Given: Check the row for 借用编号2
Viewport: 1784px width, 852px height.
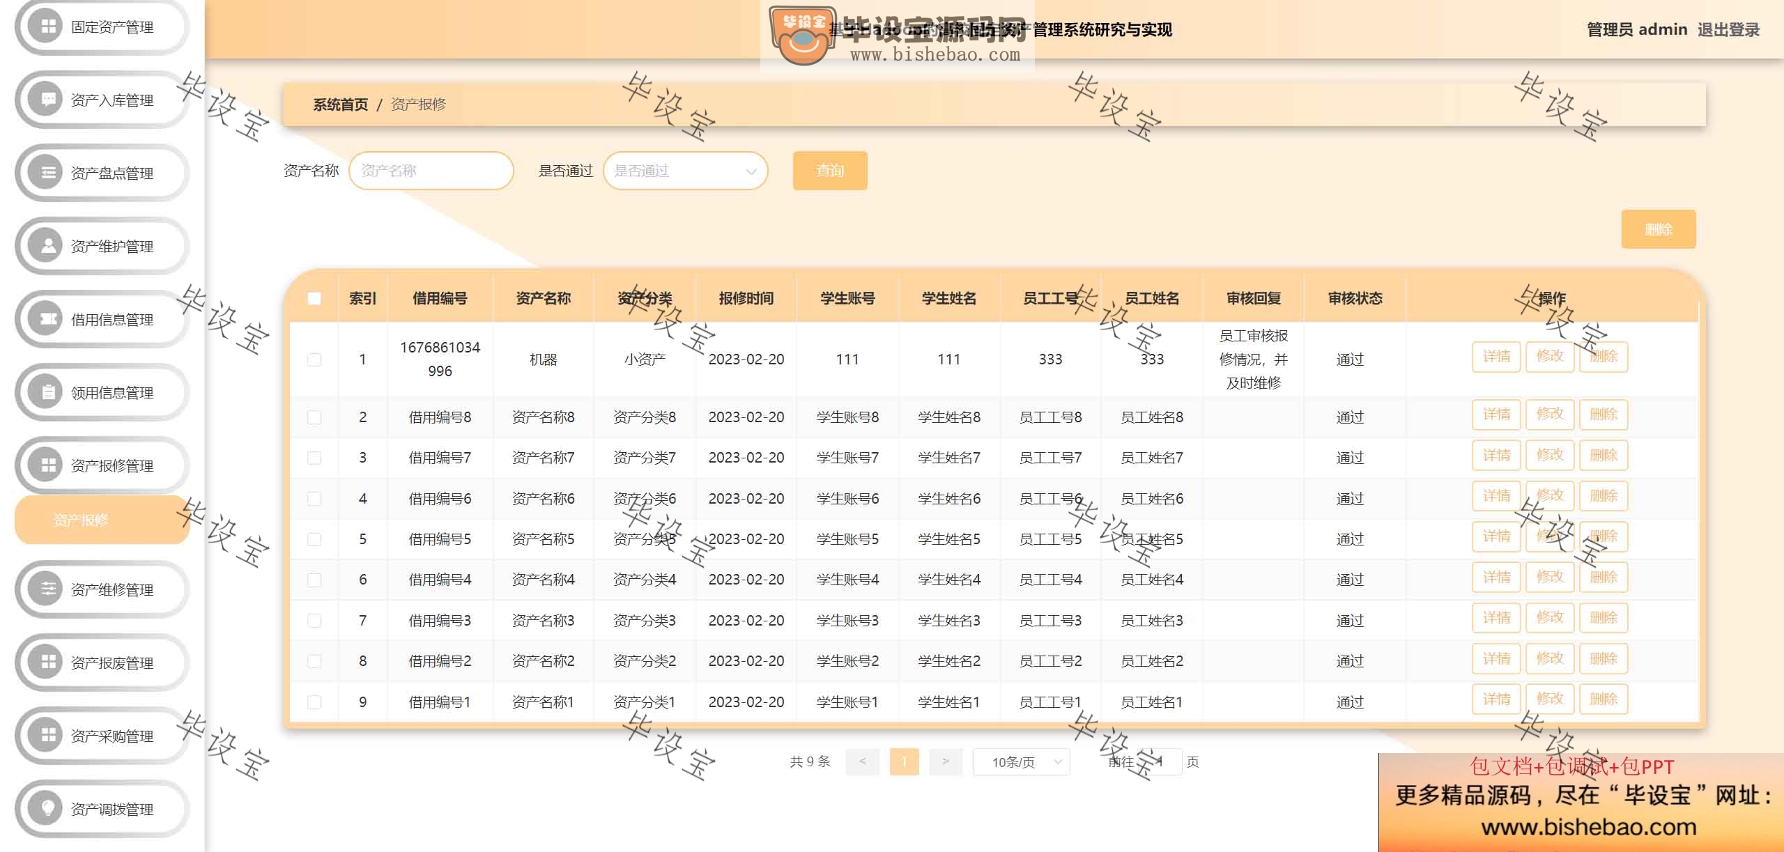Looking at the screenshot, I should pos(314,661).
